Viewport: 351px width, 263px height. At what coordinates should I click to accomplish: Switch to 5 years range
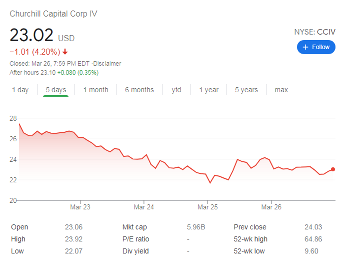pyautogui.click(x=246, y=90)
